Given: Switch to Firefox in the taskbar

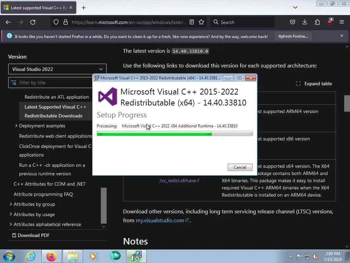Looking at the screenshot, I should click(x=52, y=256).
